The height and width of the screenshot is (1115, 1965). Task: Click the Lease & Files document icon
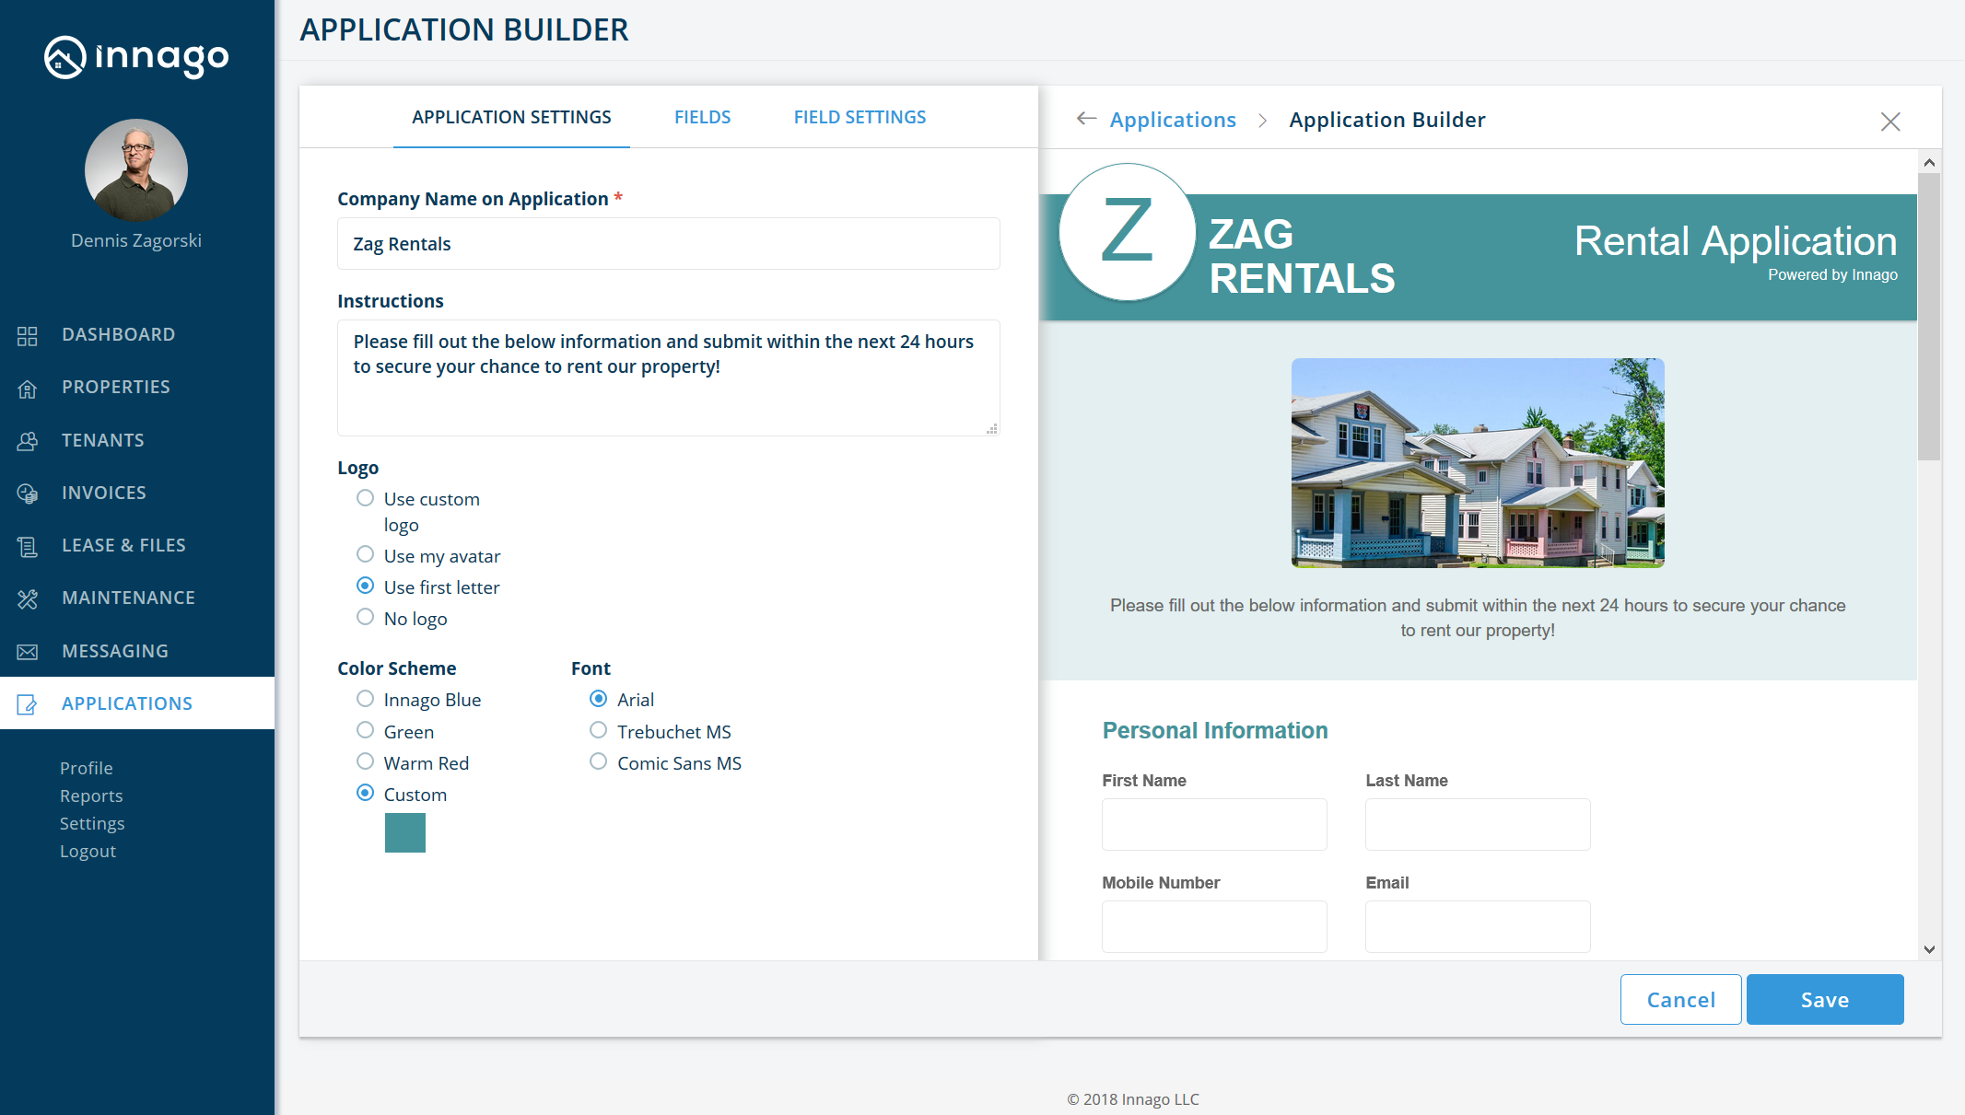pyautogui.click(x=28, y=546)
